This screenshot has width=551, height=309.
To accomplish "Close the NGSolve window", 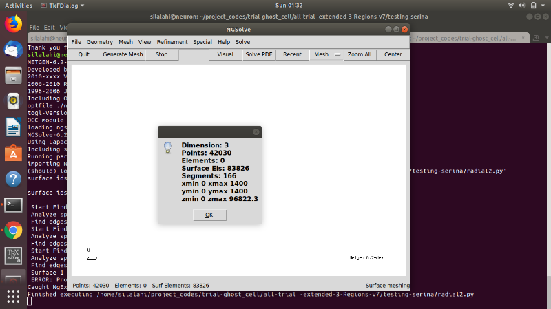I will point(404,29).
